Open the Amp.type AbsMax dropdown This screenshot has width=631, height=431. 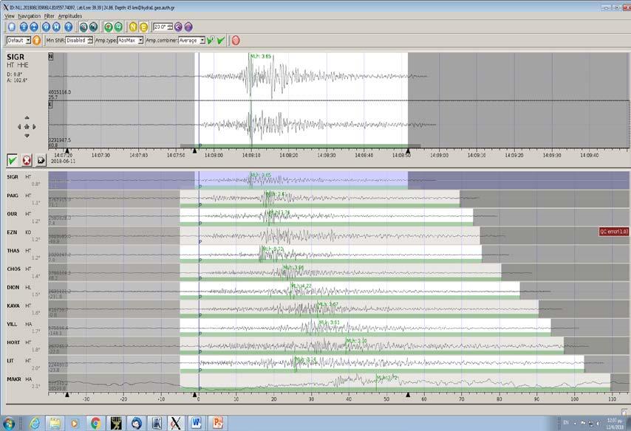[130, 40]
